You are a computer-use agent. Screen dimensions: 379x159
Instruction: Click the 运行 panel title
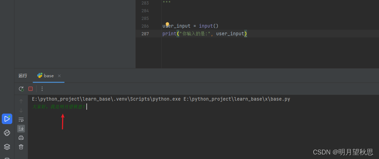pyautogui.click(x=23, y=75)
